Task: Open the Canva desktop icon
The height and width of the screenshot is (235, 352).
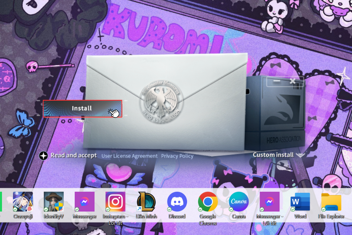Action: (239, 202)
